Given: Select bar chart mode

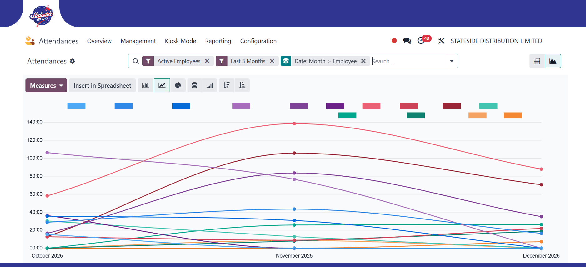Looking at the screenshot, I should point(146,85).
